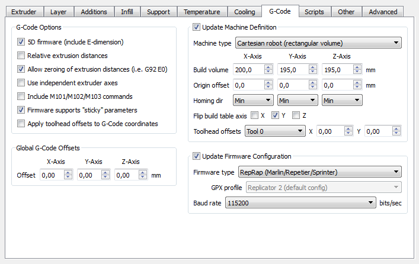
Task: Open the Machine type dropdown
Action: pyautogui.click(x=318, y=43)
